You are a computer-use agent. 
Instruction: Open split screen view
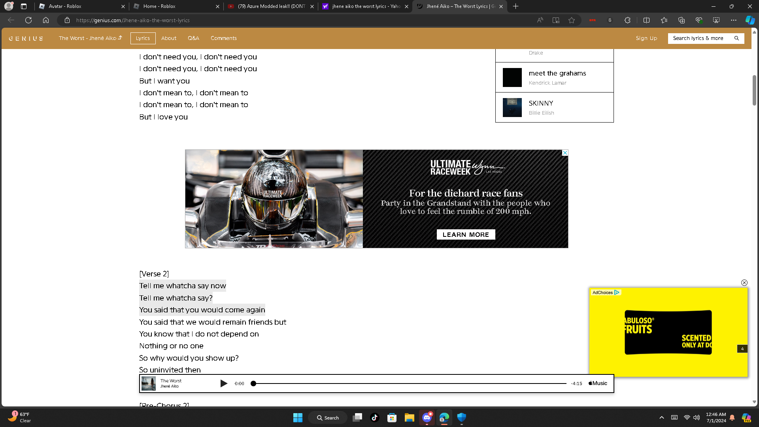coord(647,20)
